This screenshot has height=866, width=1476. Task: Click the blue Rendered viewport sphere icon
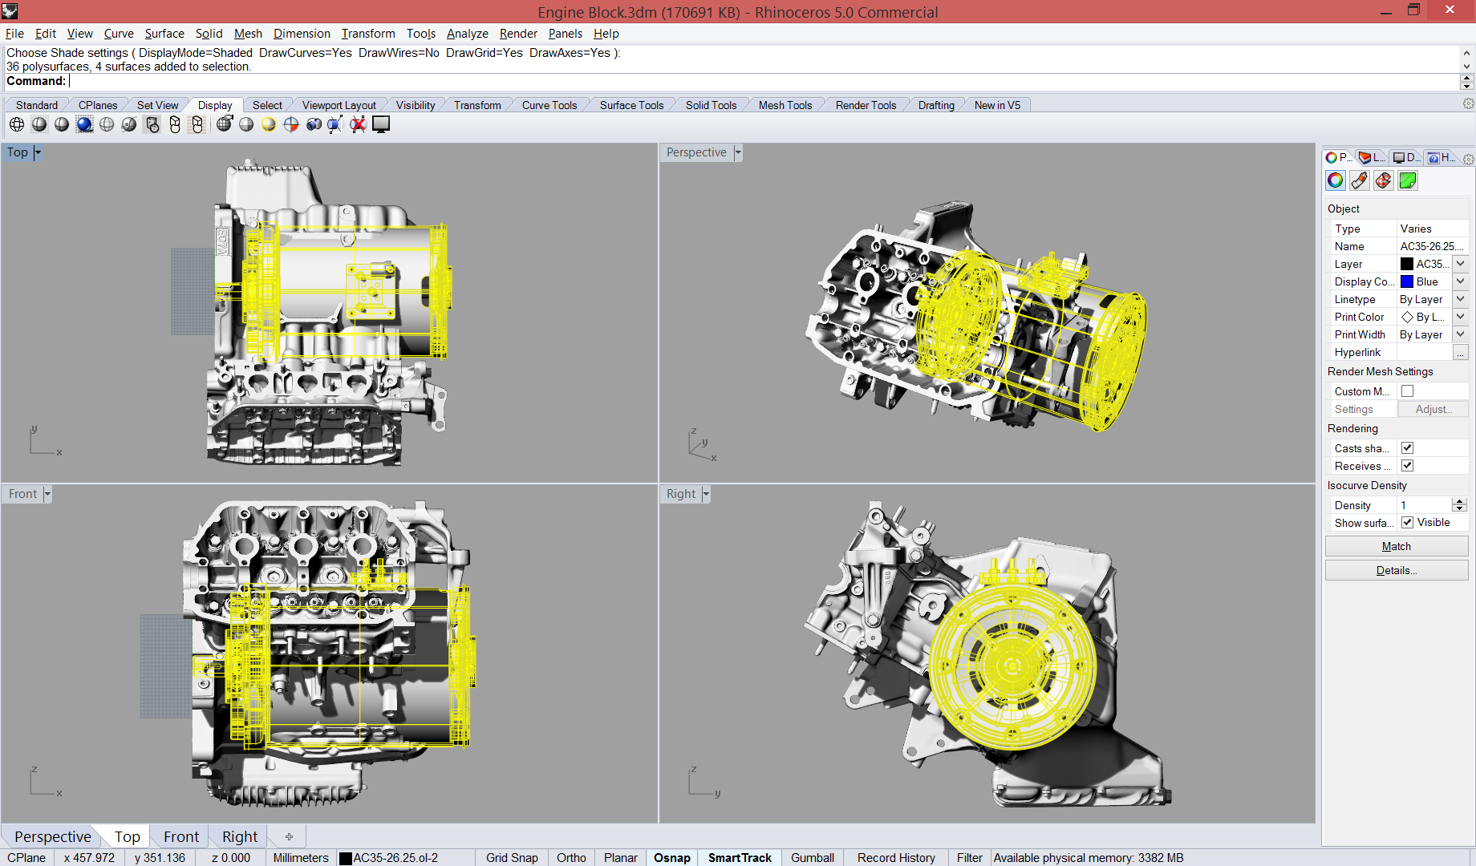[x=84, y=124]
